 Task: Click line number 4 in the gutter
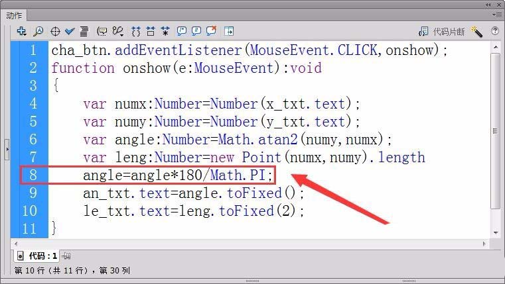[33, 103]
